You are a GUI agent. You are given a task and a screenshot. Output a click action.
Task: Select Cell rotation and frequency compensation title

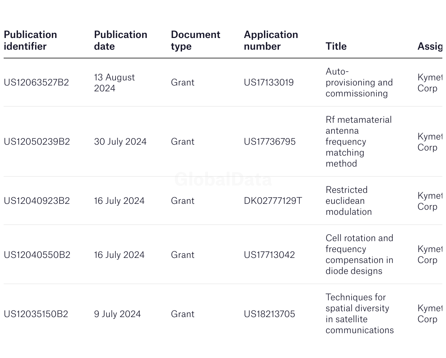pos(359,255)
